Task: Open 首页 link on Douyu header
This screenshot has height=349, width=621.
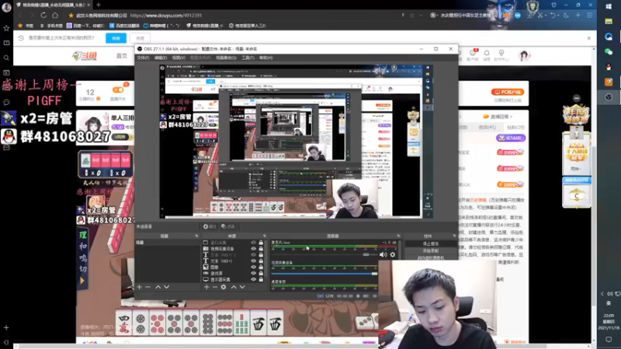Action: tap(122, 56)
